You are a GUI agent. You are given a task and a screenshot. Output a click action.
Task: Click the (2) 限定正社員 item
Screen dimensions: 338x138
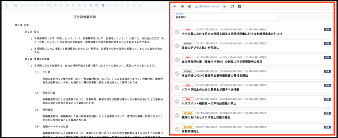click(x=45, y=93)
